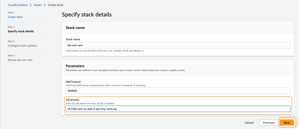Click into the IdleTimeout value field

click(x=178, y=91)
